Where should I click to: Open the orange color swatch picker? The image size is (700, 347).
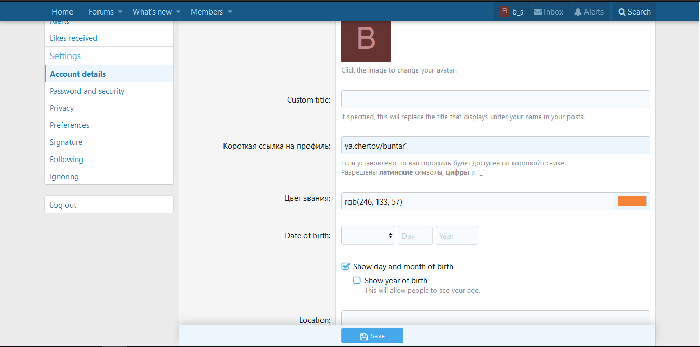tap(632, 201)
